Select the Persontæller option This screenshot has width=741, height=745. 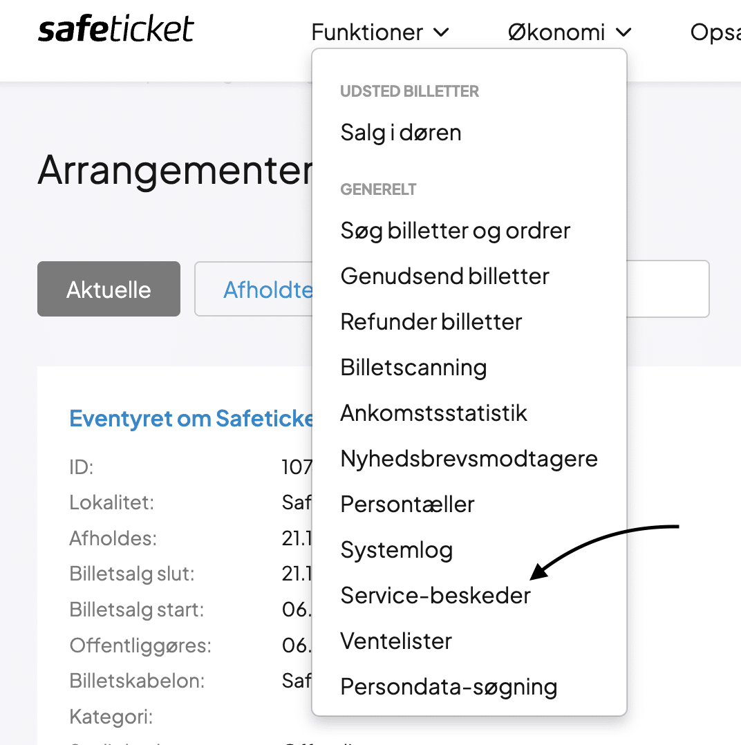tap(407, 504)
